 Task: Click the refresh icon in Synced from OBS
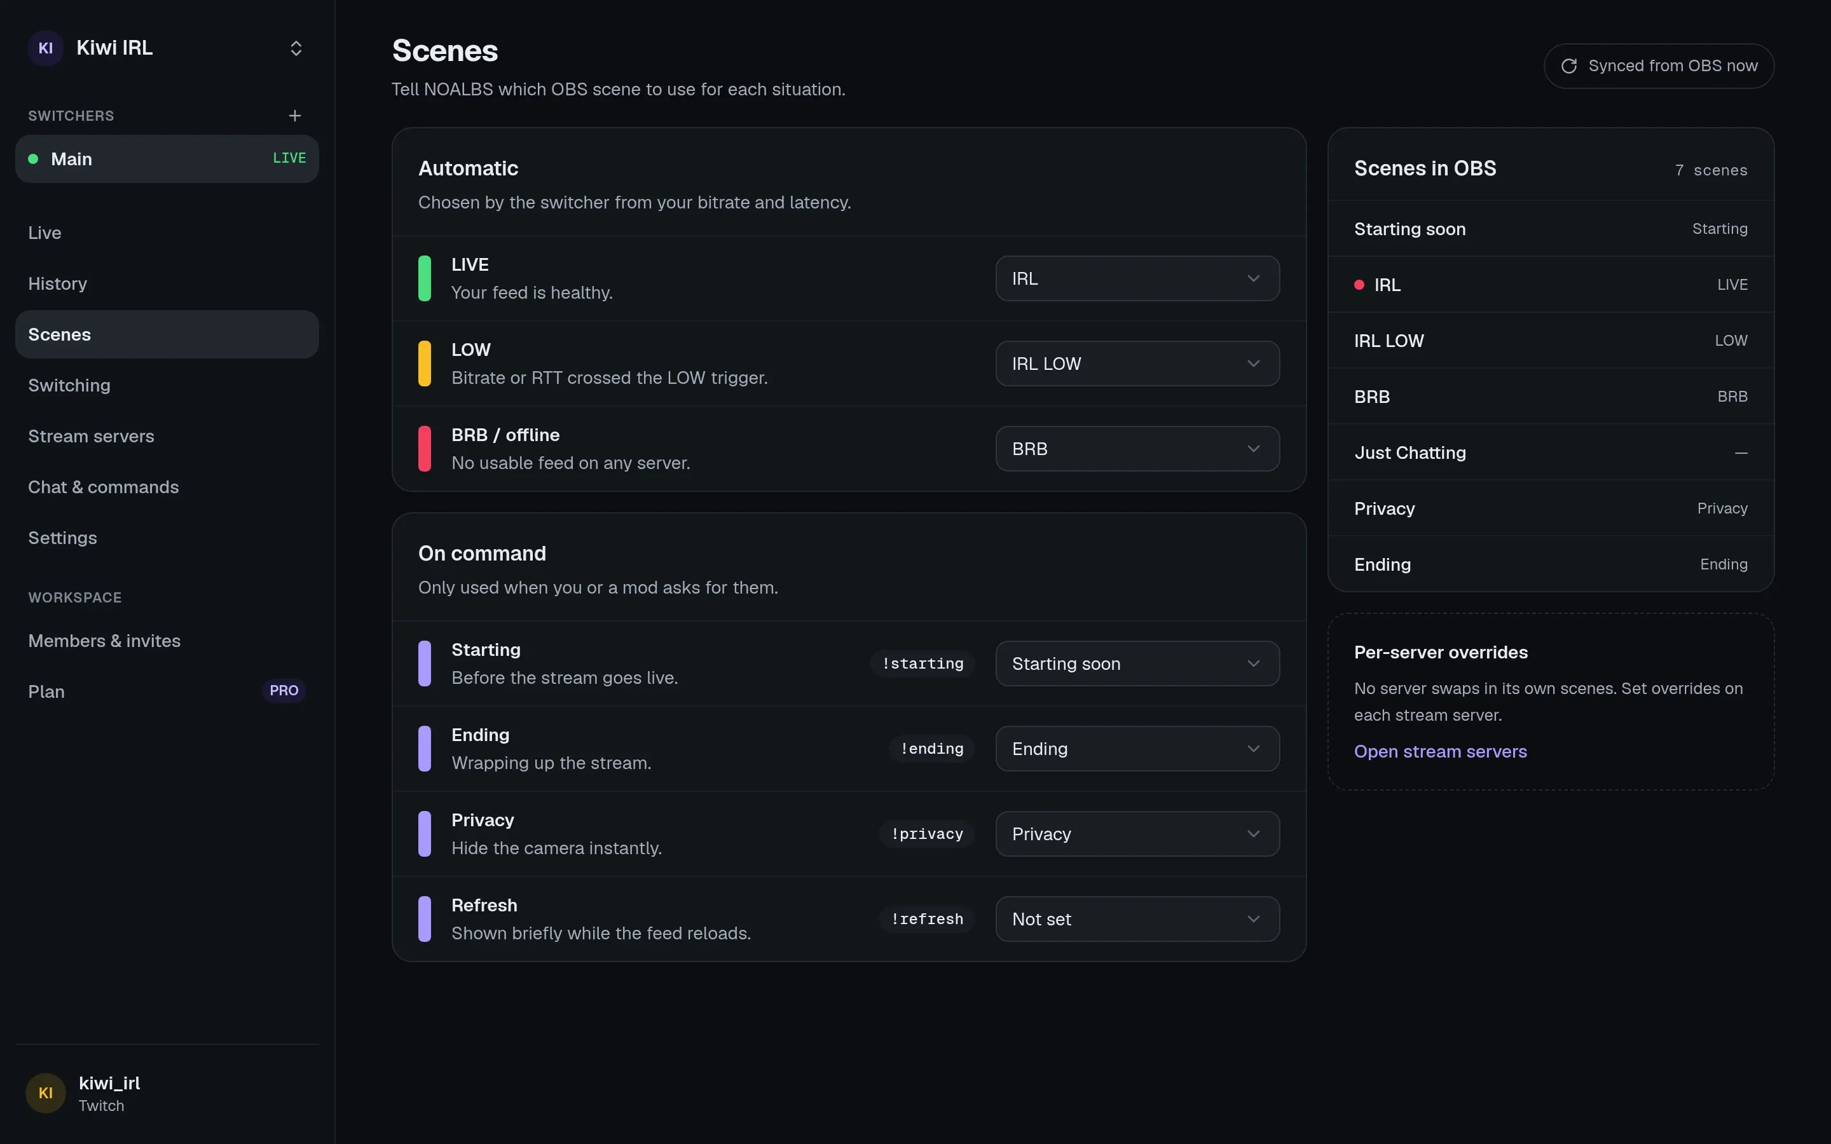click(1569, 66)
